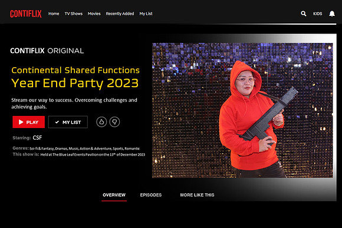Click the play triangle on PLAY button
The image size is (342, 228).
click(x=21, y=122)
